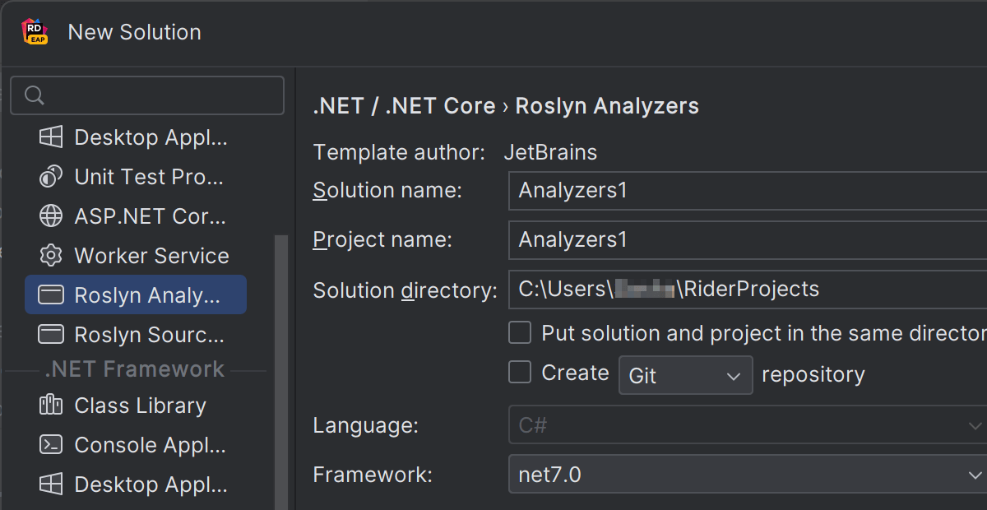Toggle the Create repository checkbox

point(520,373)
